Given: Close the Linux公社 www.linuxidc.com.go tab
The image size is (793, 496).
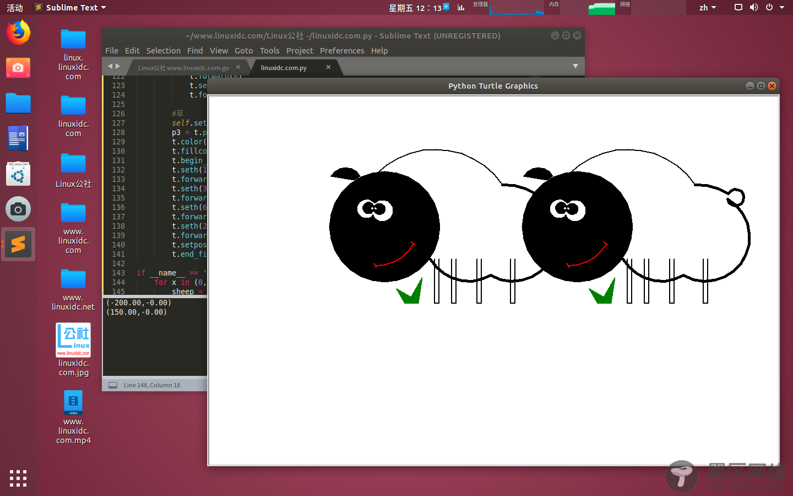Looking at the screenshot, I should (x=238, y=67).
